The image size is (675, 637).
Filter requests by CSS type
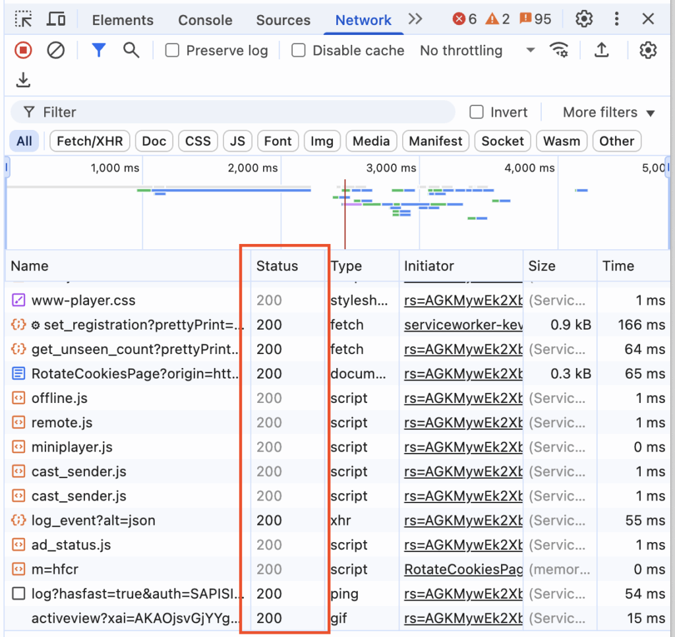(x=198, y=141)
